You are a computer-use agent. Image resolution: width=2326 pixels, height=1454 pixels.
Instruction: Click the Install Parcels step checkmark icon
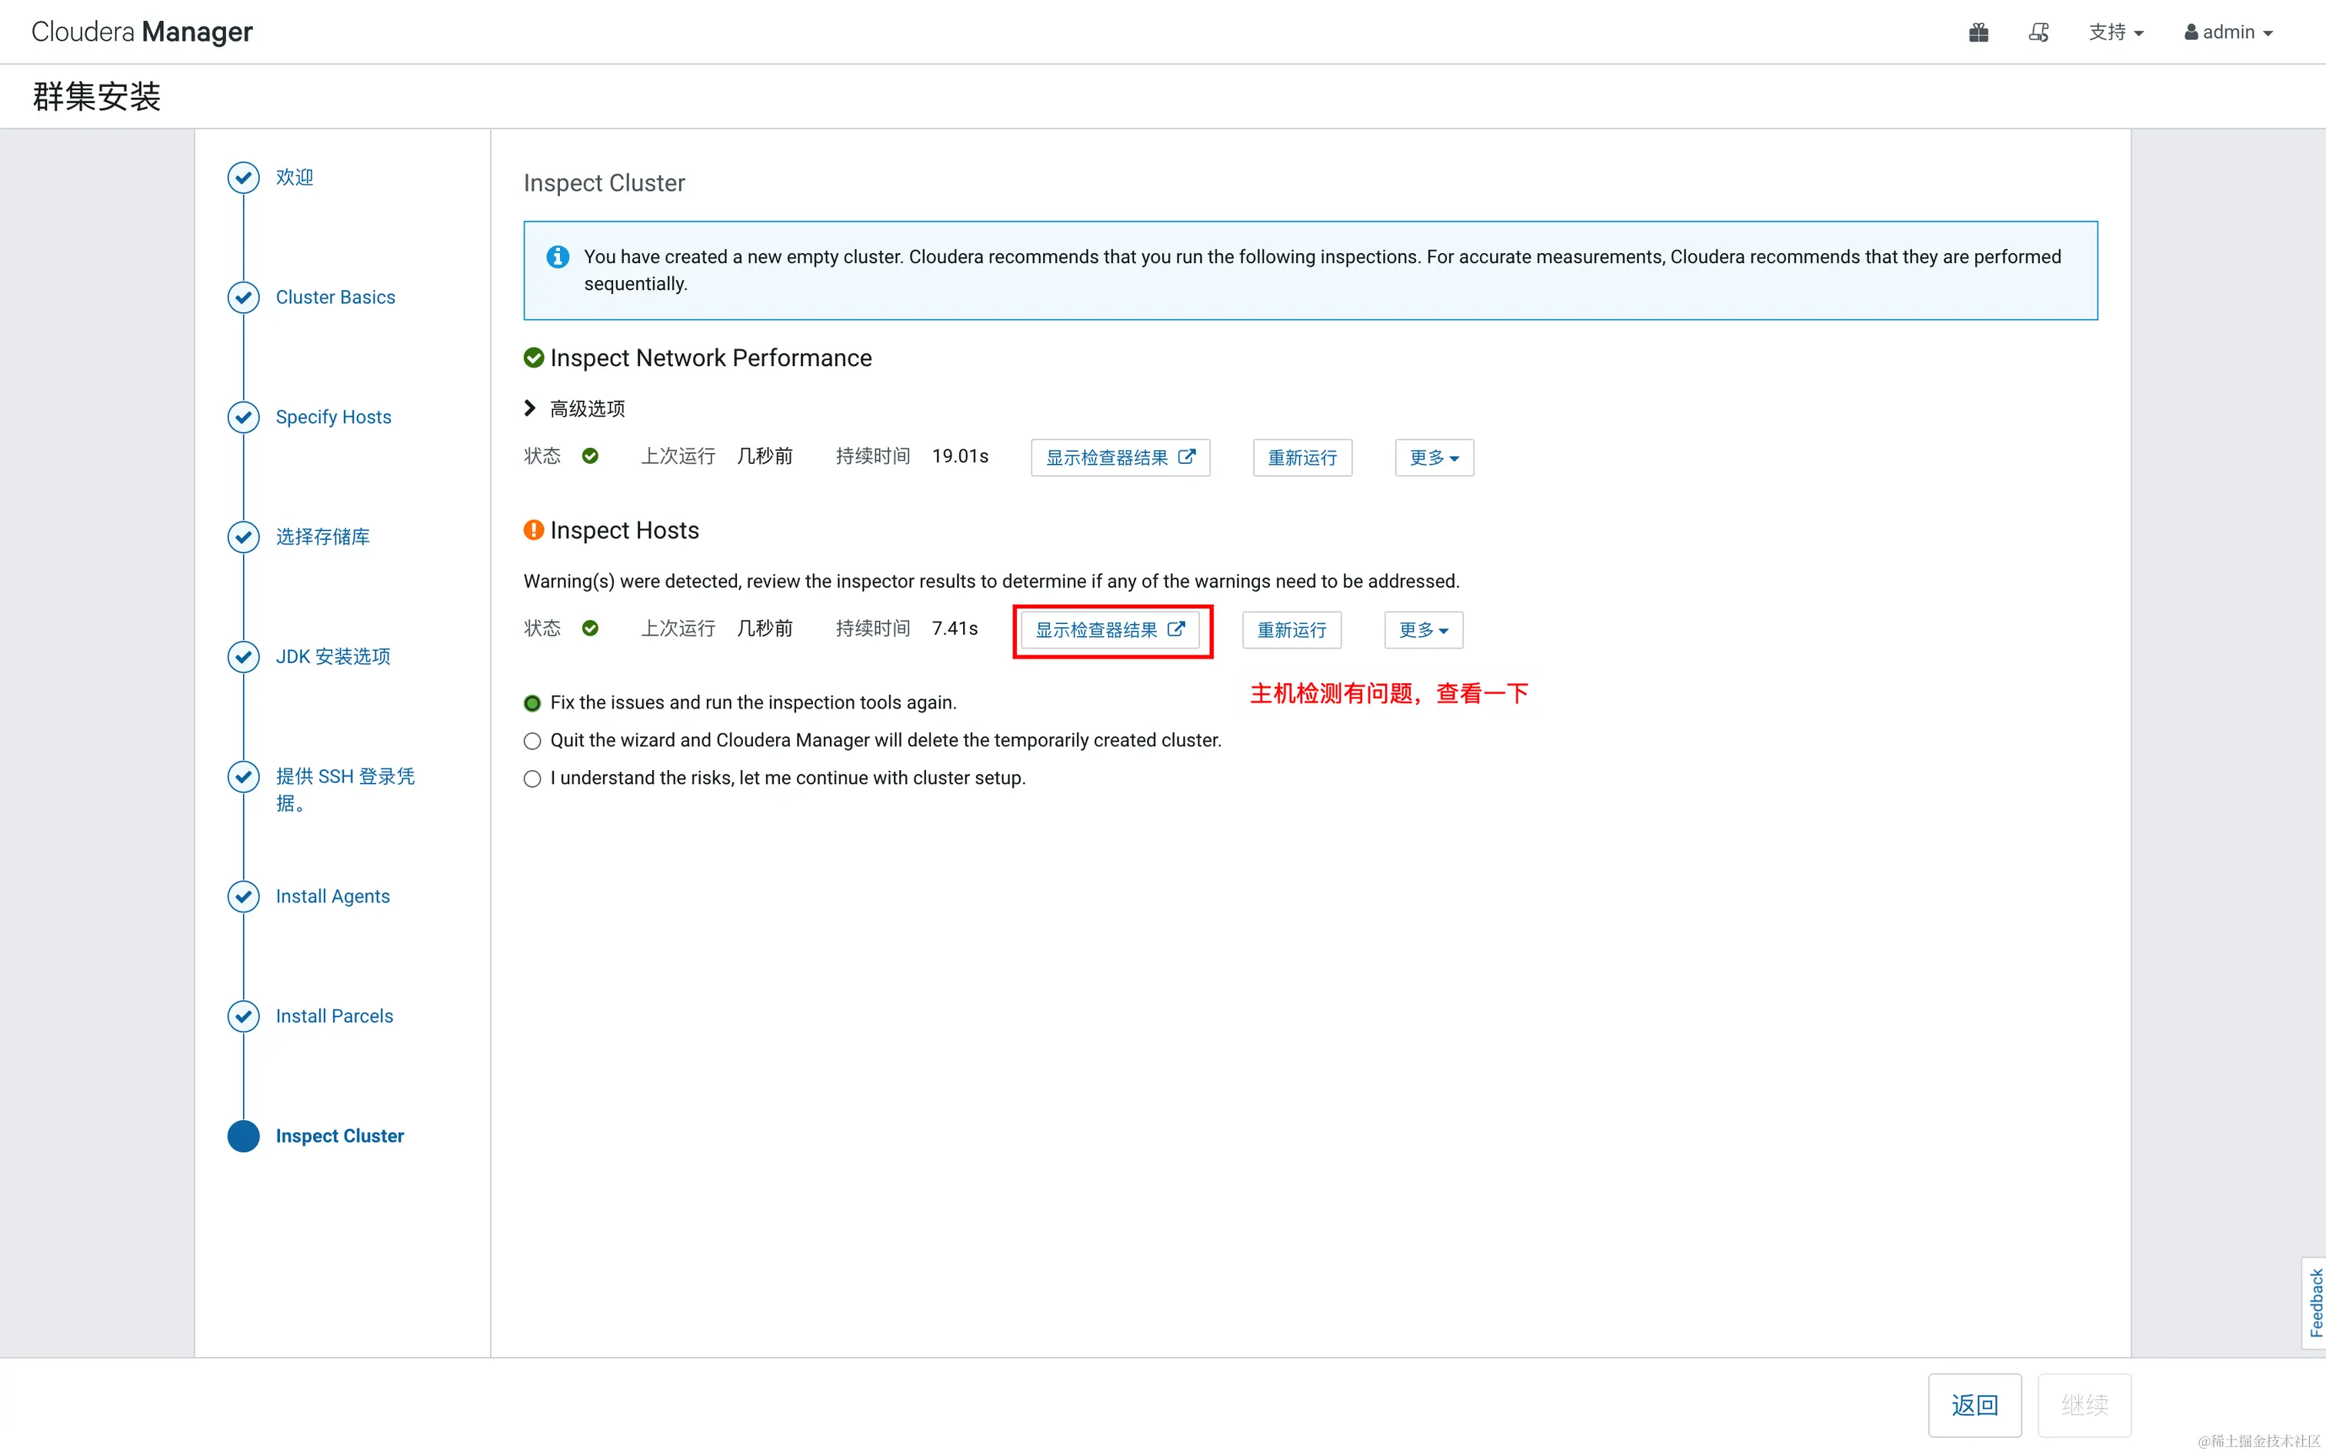click(243, 1016)
